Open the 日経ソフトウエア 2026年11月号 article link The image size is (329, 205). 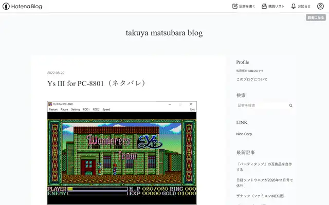(264, 182)
